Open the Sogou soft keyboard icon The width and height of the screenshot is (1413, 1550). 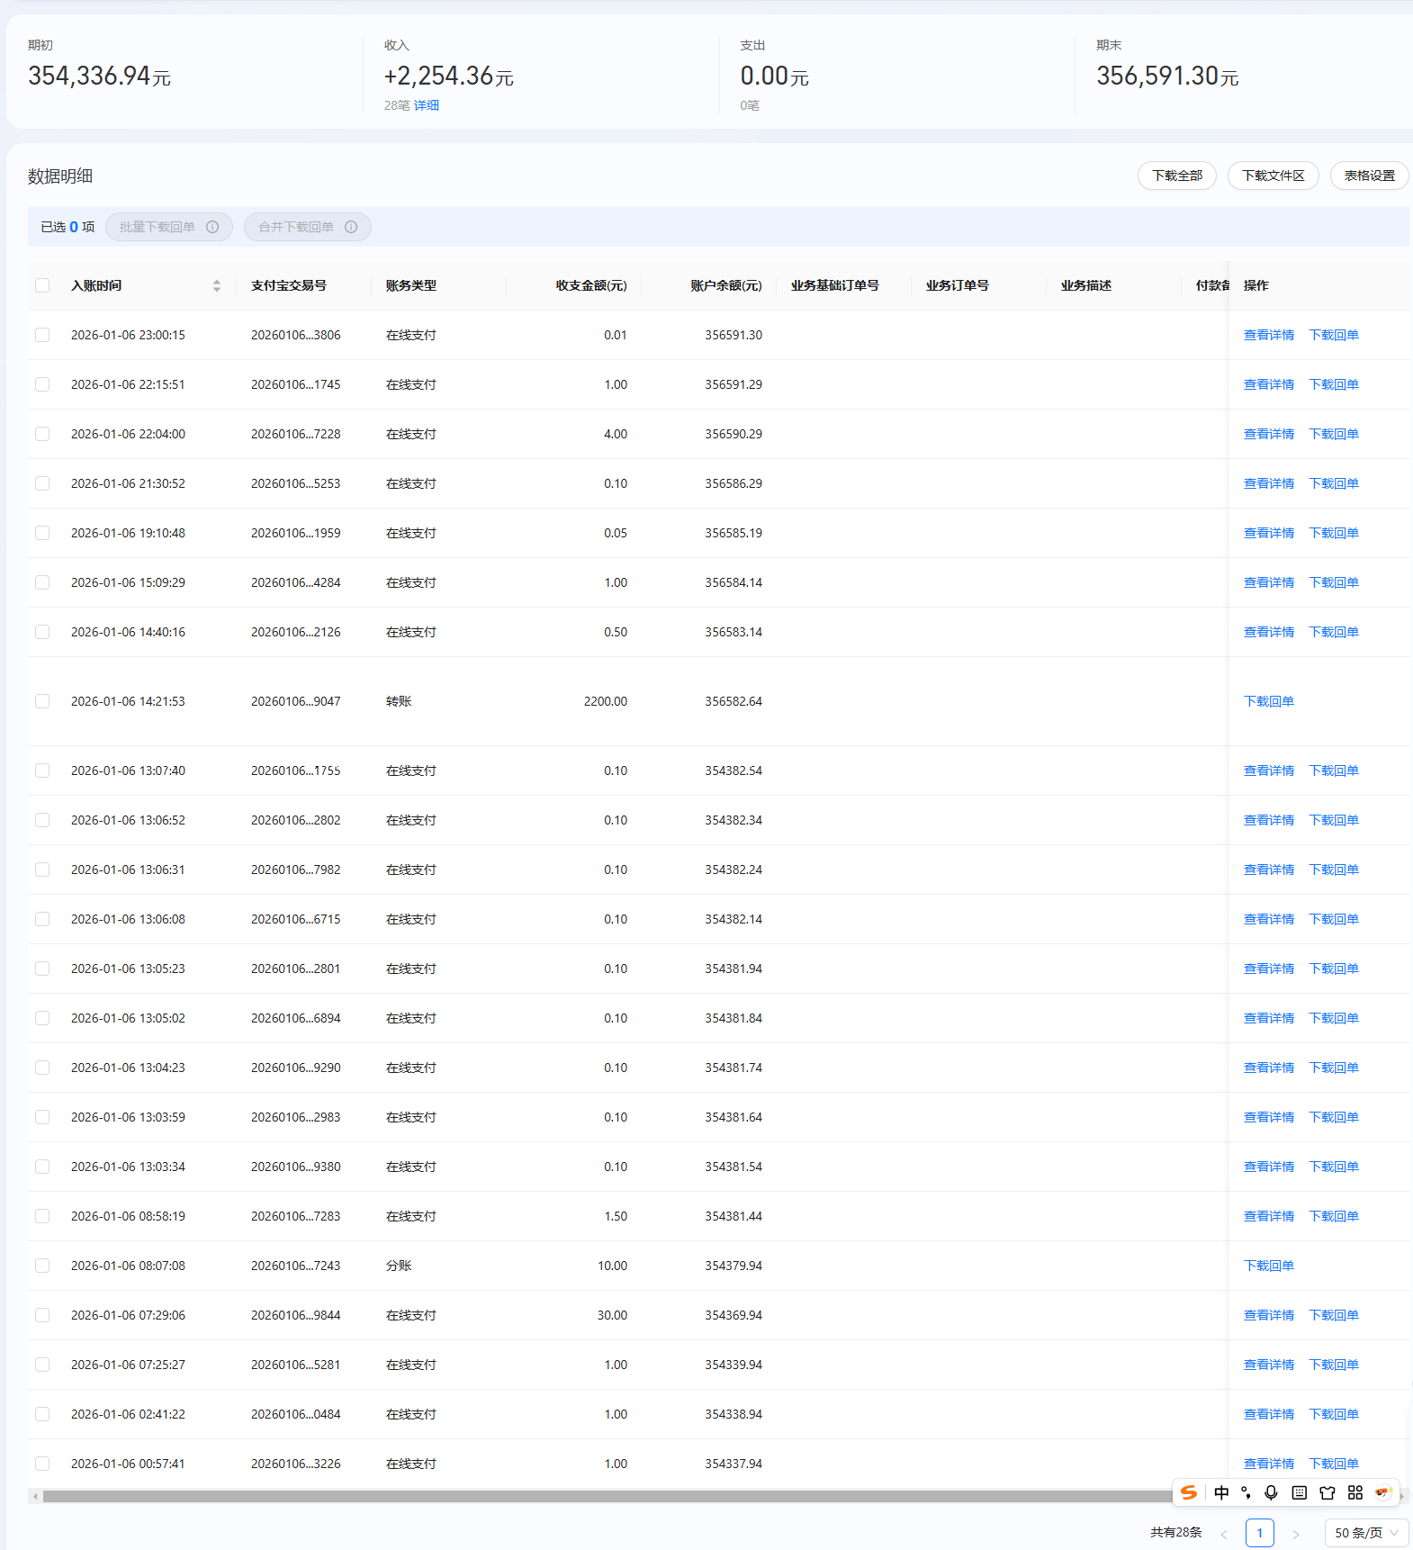click(1299, 1492)
